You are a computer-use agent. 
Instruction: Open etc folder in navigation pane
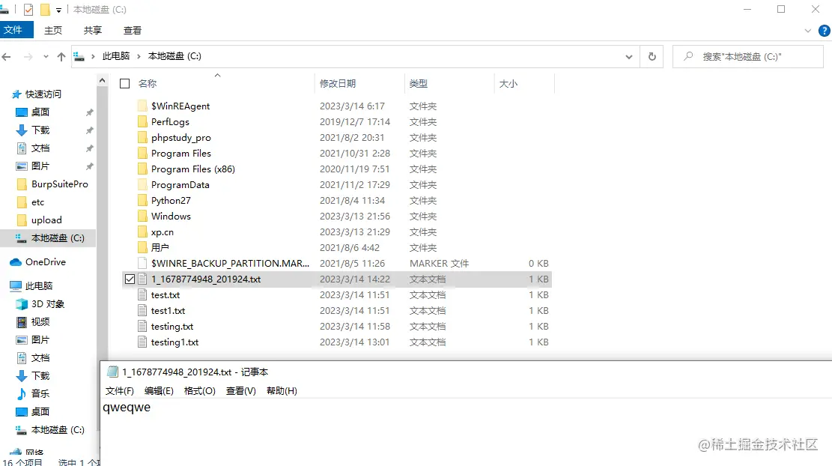[x=37, y=202]
